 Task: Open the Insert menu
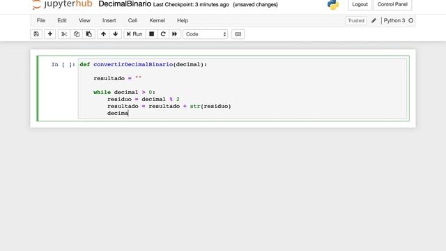pyautogui.click(x=109, y=20)
